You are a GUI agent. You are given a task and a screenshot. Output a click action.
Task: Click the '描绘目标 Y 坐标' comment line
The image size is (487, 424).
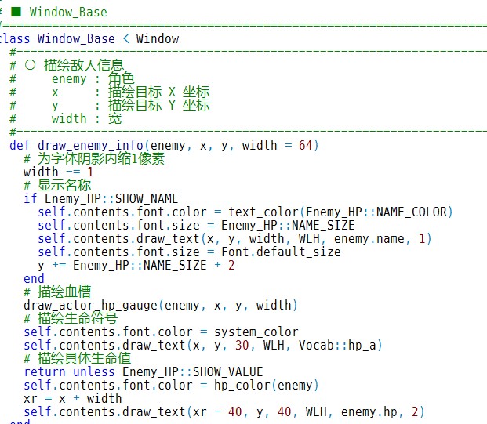(x=110, y=106)
